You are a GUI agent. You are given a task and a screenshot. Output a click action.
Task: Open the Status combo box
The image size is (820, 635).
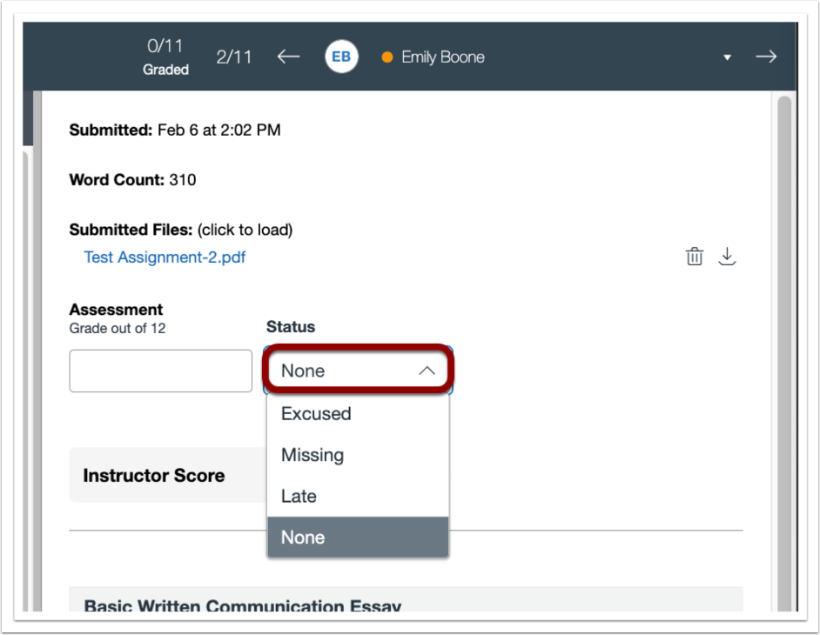pyautogui.click(x=357, y=370)
